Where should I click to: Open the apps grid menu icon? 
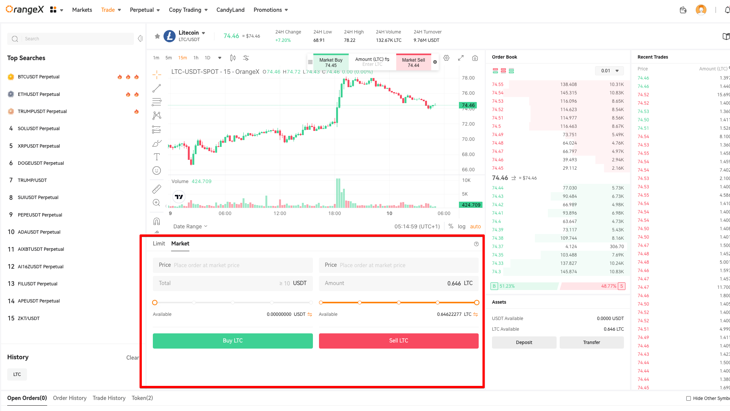pos(53,10)
